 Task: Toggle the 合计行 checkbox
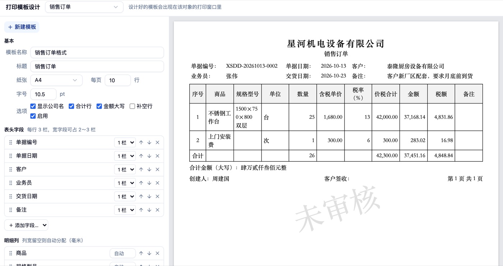tap(71, 106)
